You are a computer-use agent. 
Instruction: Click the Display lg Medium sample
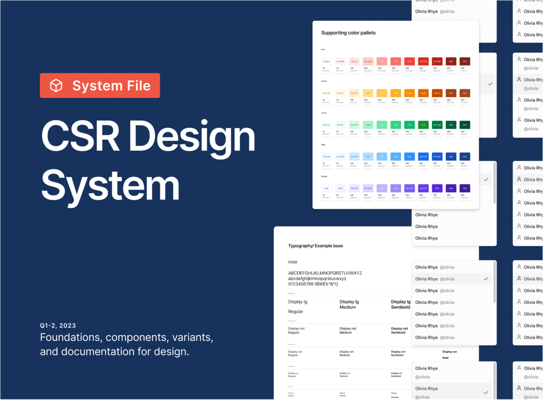[x=349, y=304]
